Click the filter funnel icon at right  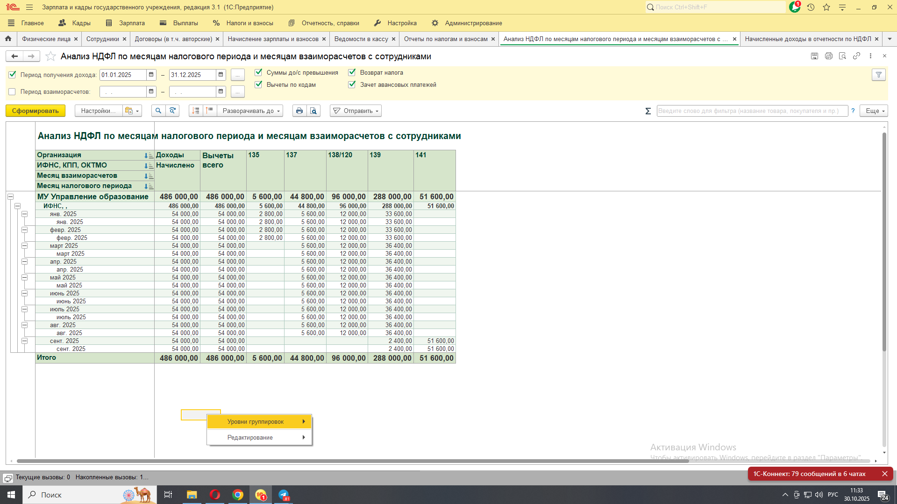(x=878, y=75)
